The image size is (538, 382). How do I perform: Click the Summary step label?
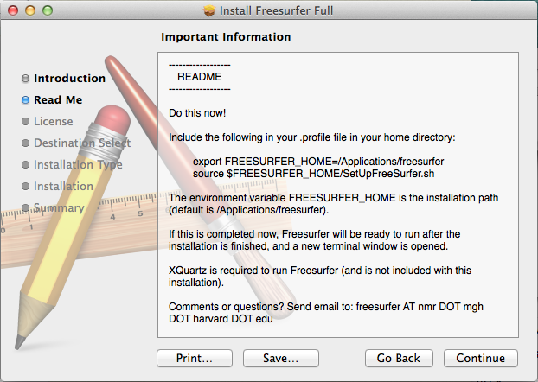point(59,208)
